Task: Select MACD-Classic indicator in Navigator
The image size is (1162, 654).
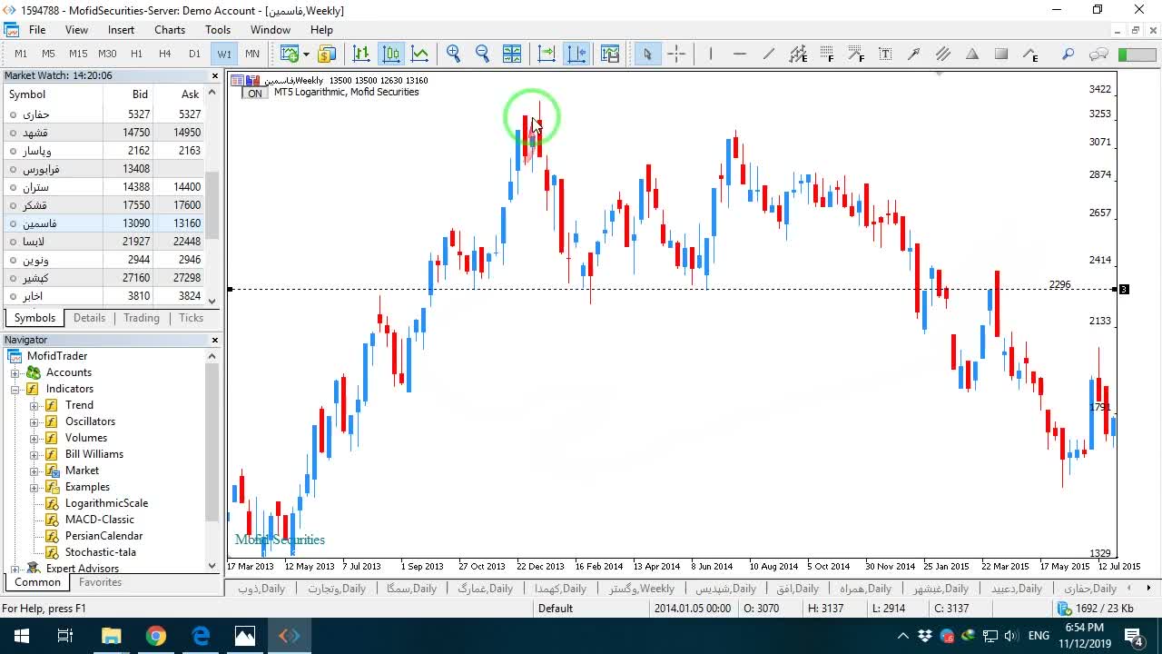Action: [99, 520]
